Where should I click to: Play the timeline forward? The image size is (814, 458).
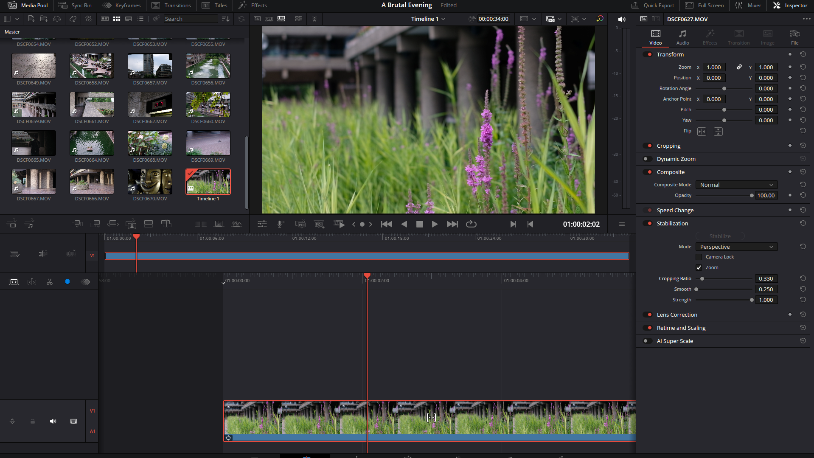point(435,224)
